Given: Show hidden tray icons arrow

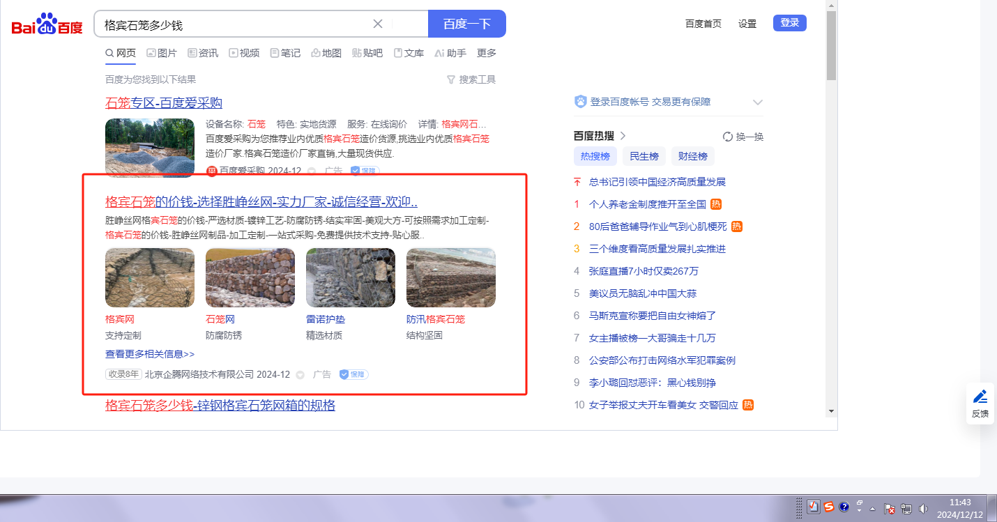Looking at the screenshot, I should pos(872,508).
